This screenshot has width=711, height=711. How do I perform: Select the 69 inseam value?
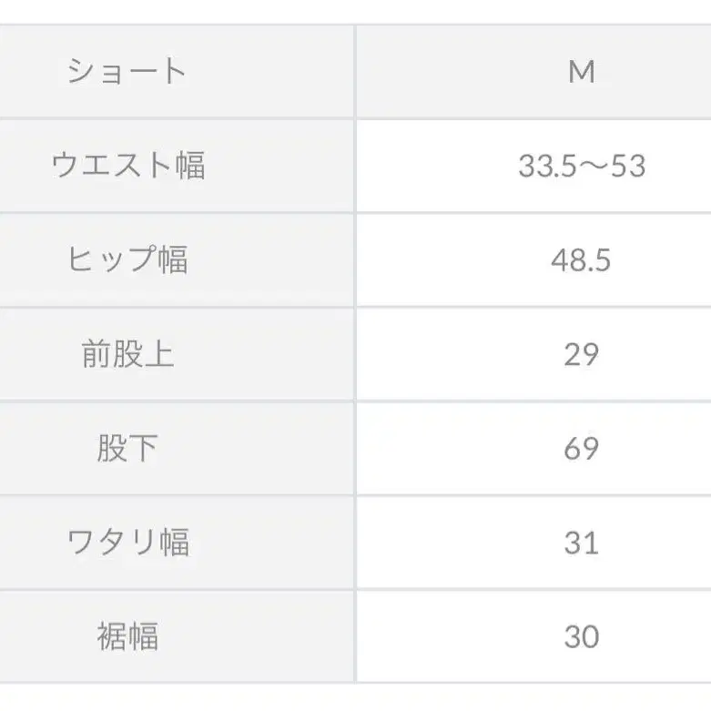pyautogui.click(x=581, y=448)
